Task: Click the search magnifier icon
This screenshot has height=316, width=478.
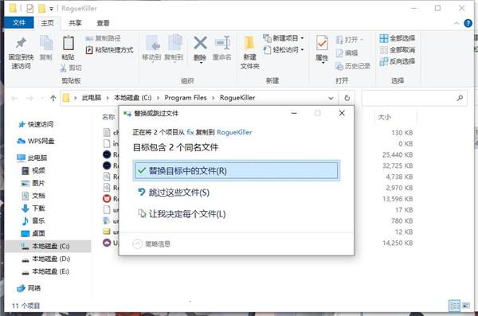Action: (460, 98)
